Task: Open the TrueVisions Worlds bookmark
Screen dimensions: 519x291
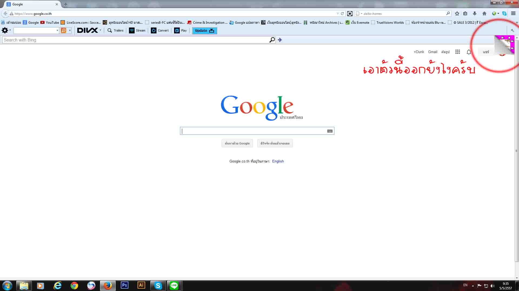Action: [x=387, y=23]
